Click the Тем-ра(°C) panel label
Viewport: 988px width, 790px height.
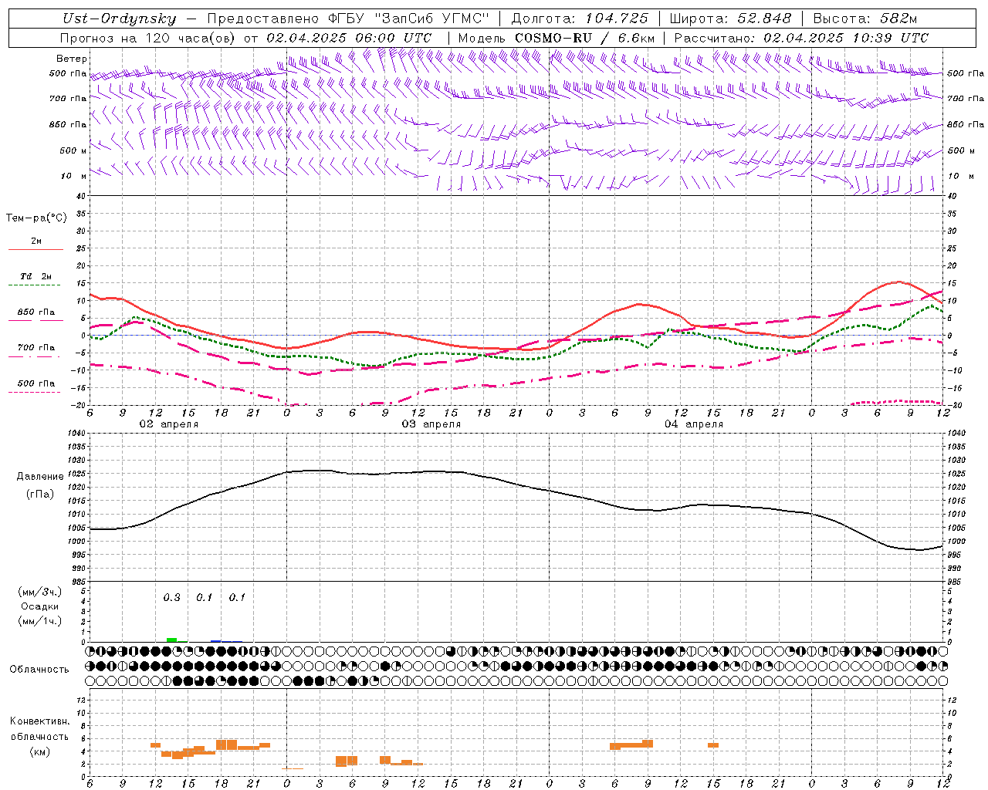36,218
